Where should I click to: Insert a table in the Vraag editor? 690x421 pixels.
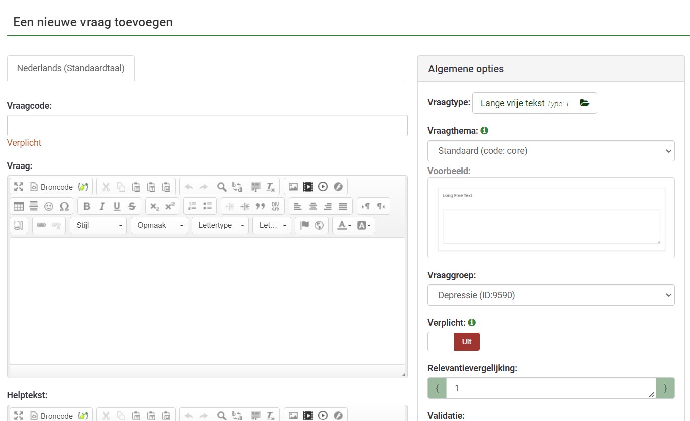(x=19, y=206)
